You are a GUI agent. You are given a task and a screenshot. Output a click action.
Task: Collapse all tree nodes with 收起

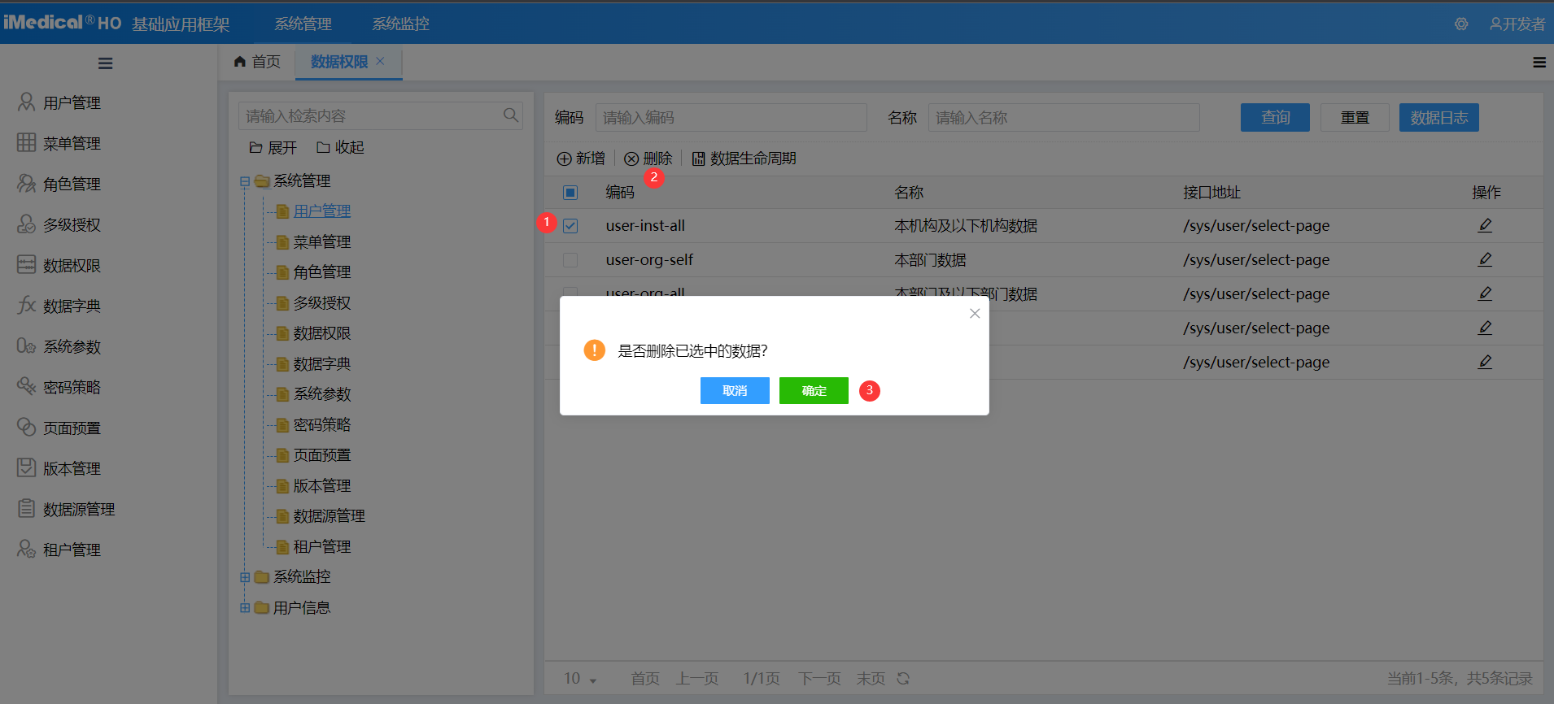pyautogui.click(x=340, y=147)
